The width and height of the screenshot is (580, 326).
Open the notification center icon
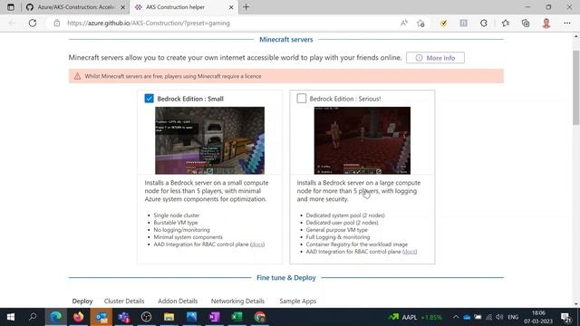click(x=565, y=317)
